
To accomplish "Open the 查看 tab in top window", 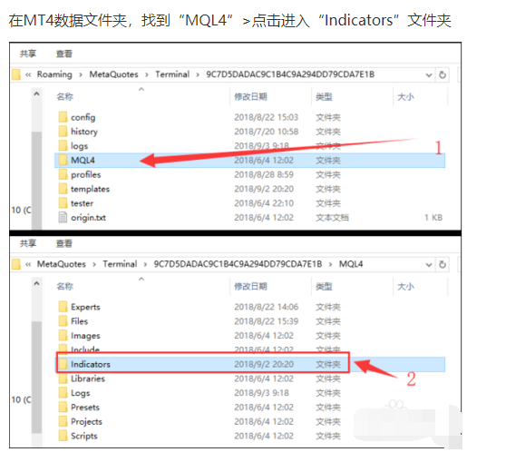I will tap(64, 54).
